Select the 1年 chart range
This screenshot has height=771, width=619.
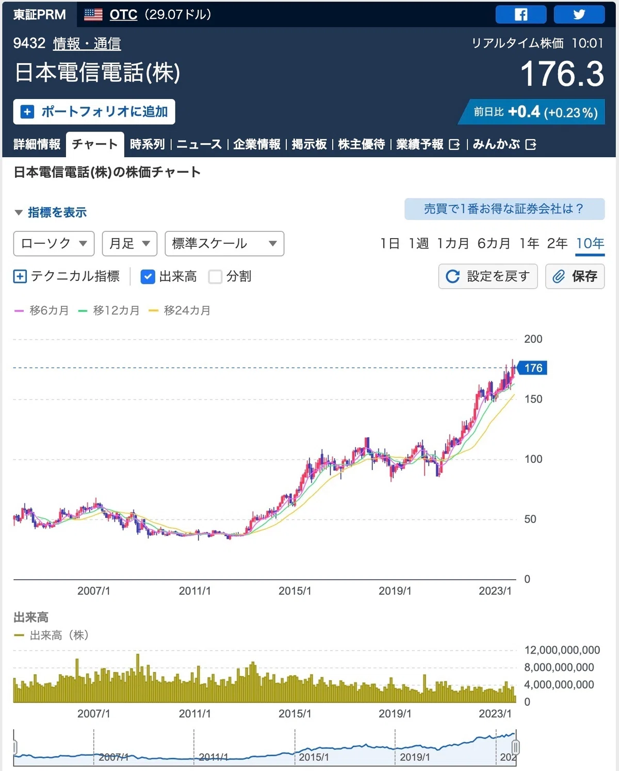[x=529, y=243]
